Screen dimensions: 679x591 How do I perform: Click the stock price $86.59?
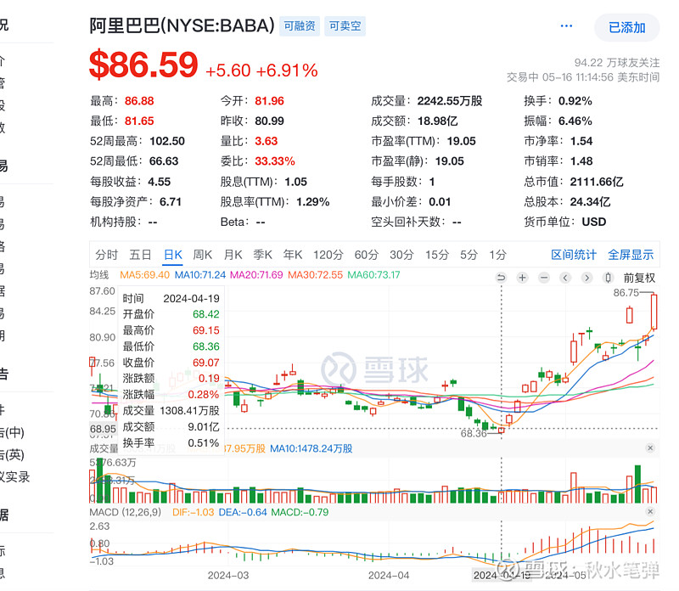143,65
